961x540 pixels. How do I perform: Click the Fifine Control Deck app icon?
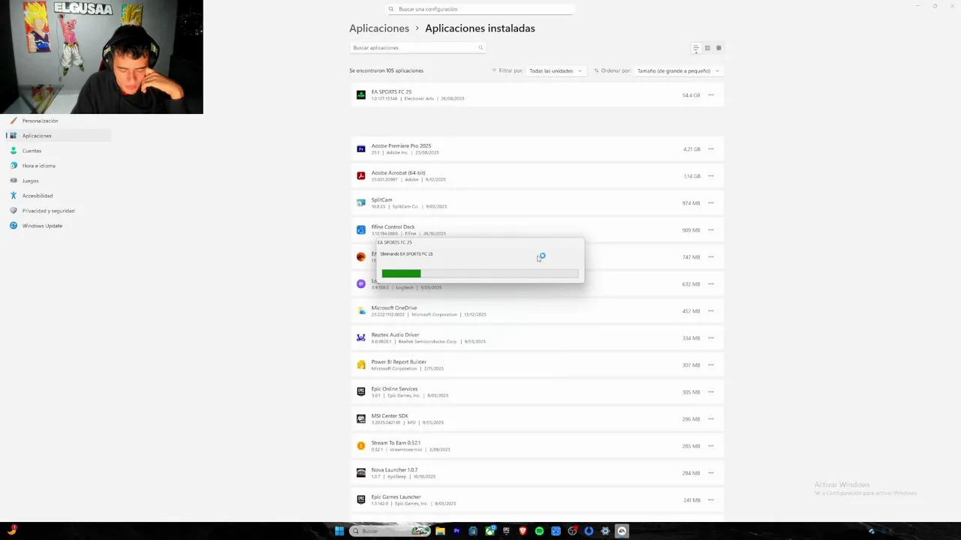(x=361, y=230)
